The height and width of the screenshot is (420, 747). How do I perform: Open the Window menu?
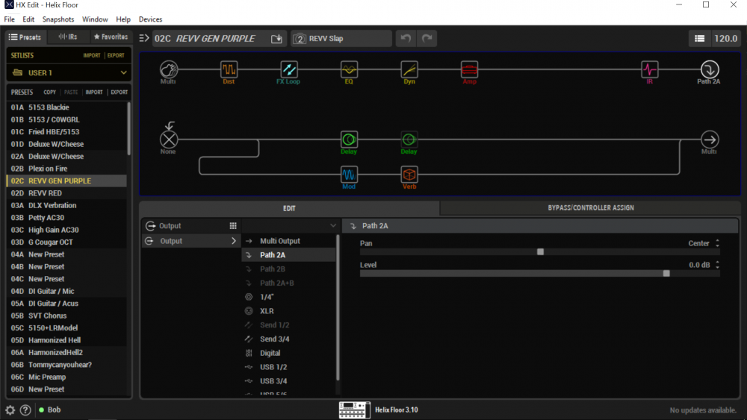click(95, 19)
